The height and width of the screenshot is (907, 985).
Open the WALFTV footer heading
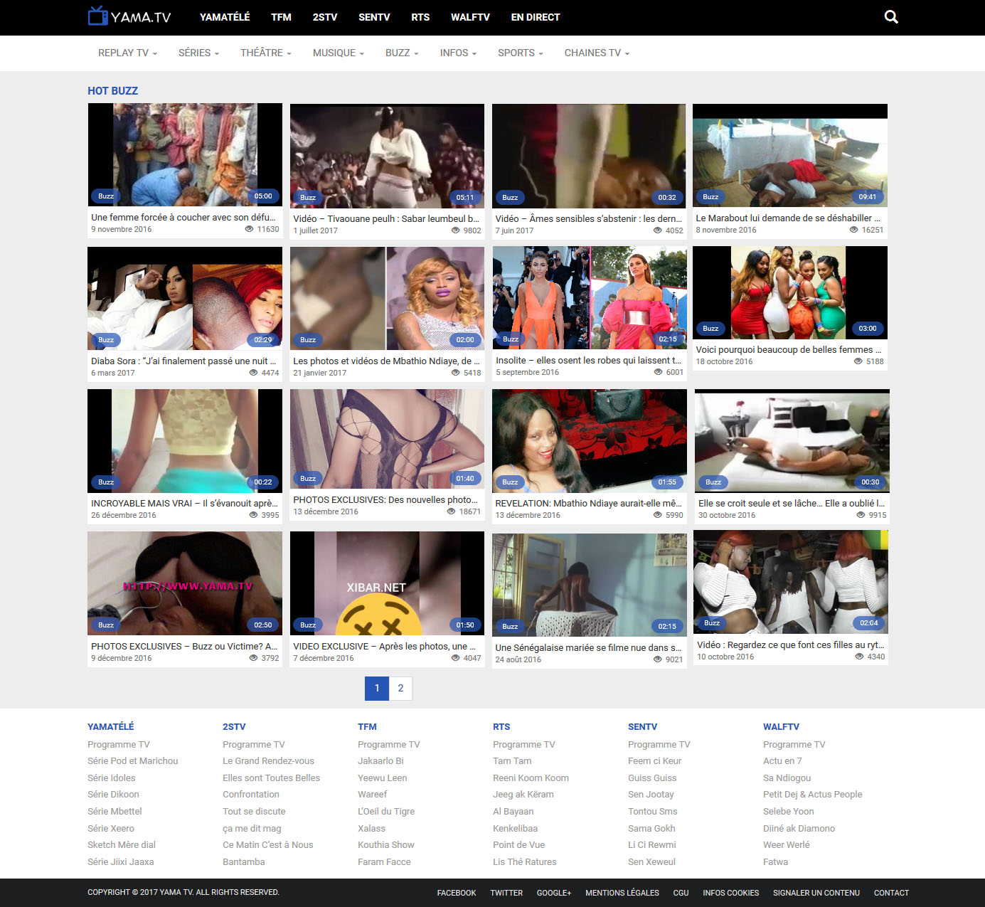coord(781,727)
